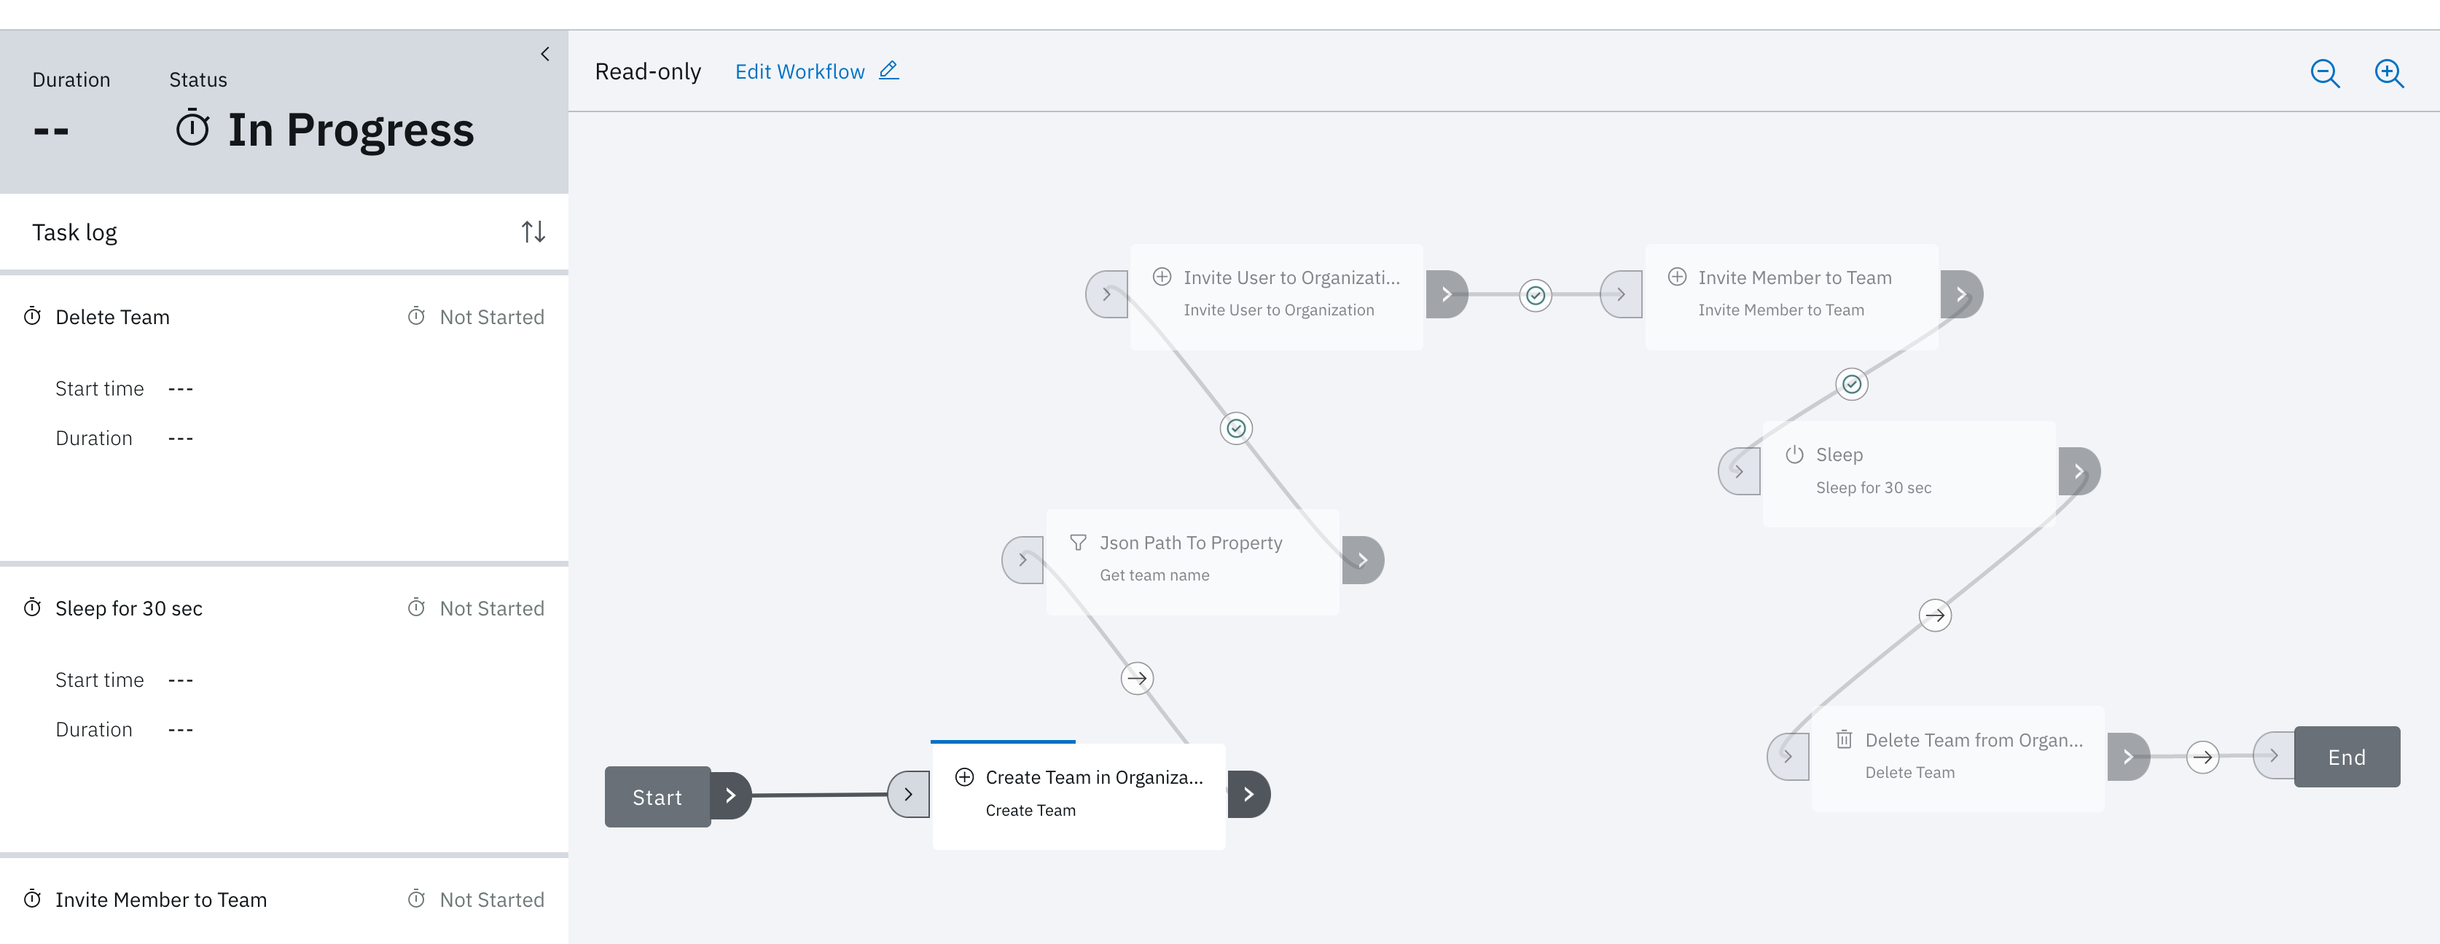Click the Sleep node power icon
2440x944 pixels.
(1794, 455)
